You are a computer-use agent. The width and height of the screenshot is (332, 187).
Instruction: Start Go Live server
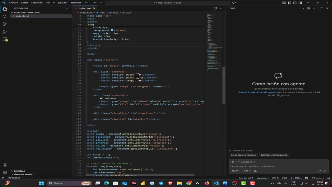(317, 178)
